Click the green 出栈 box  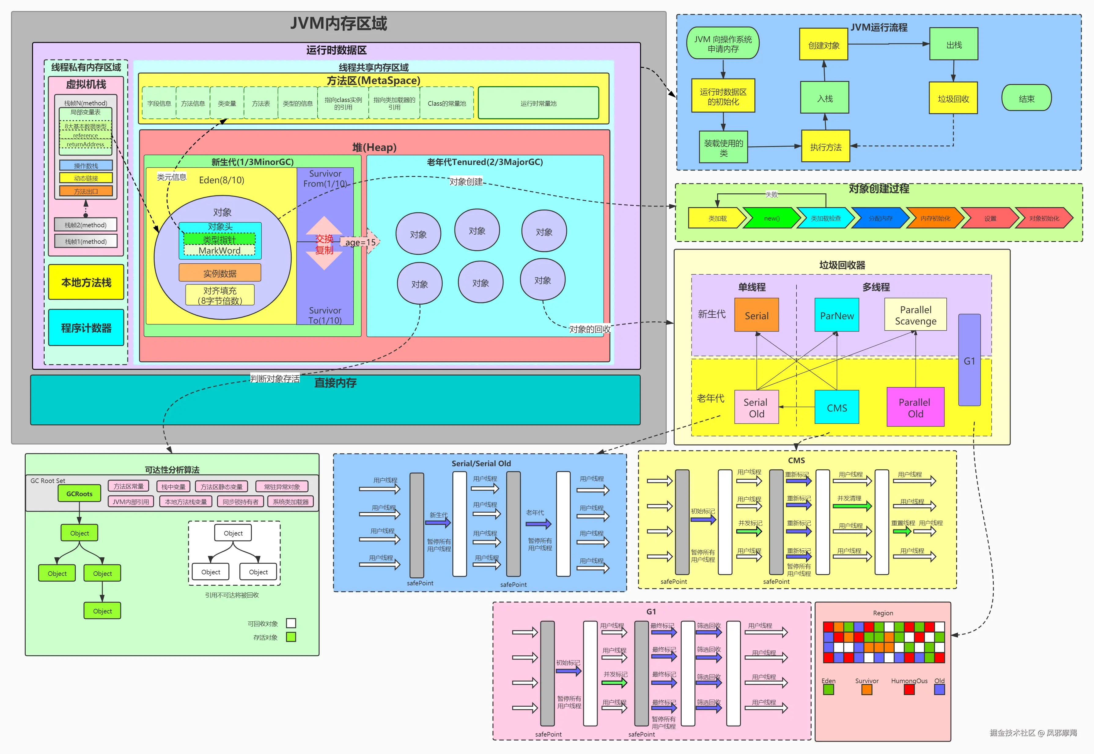[x=954, y=44]
